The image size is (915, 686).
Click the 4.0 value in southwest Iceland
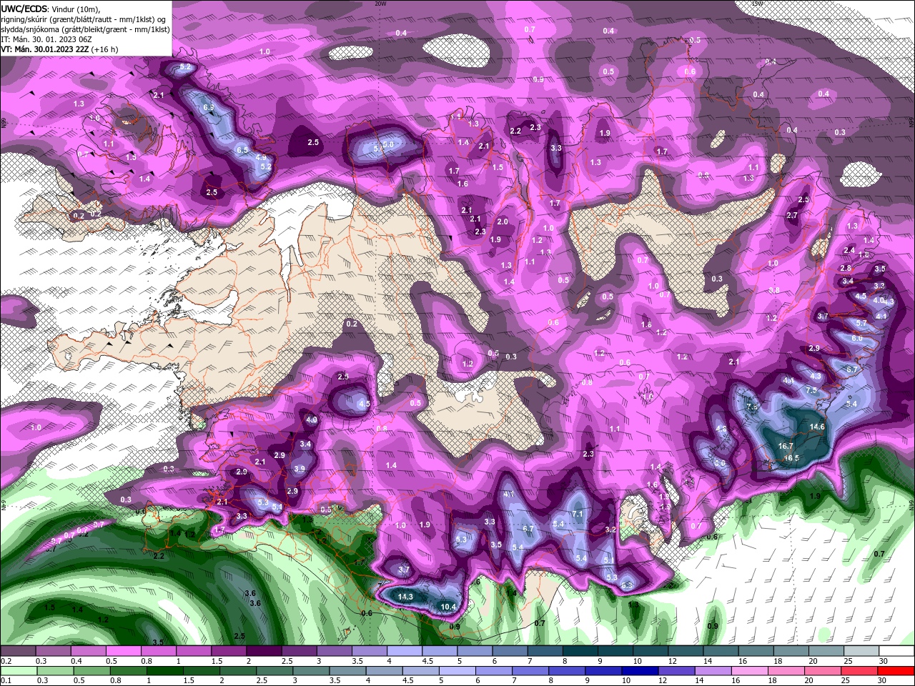(312, 420)
